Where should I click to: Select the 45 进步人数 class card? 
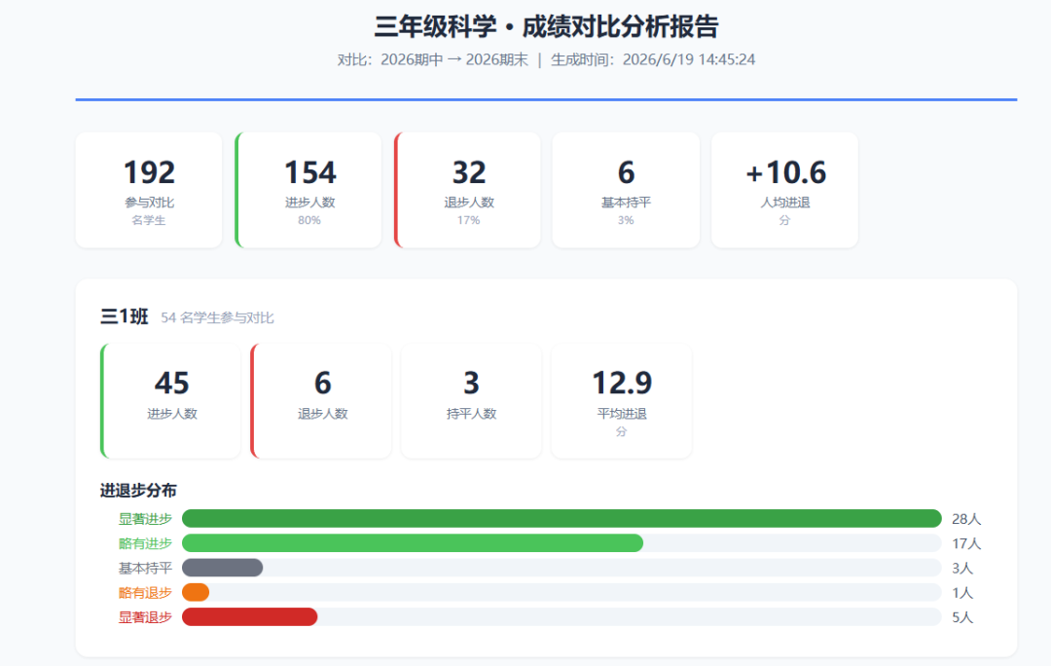point(170,401)
